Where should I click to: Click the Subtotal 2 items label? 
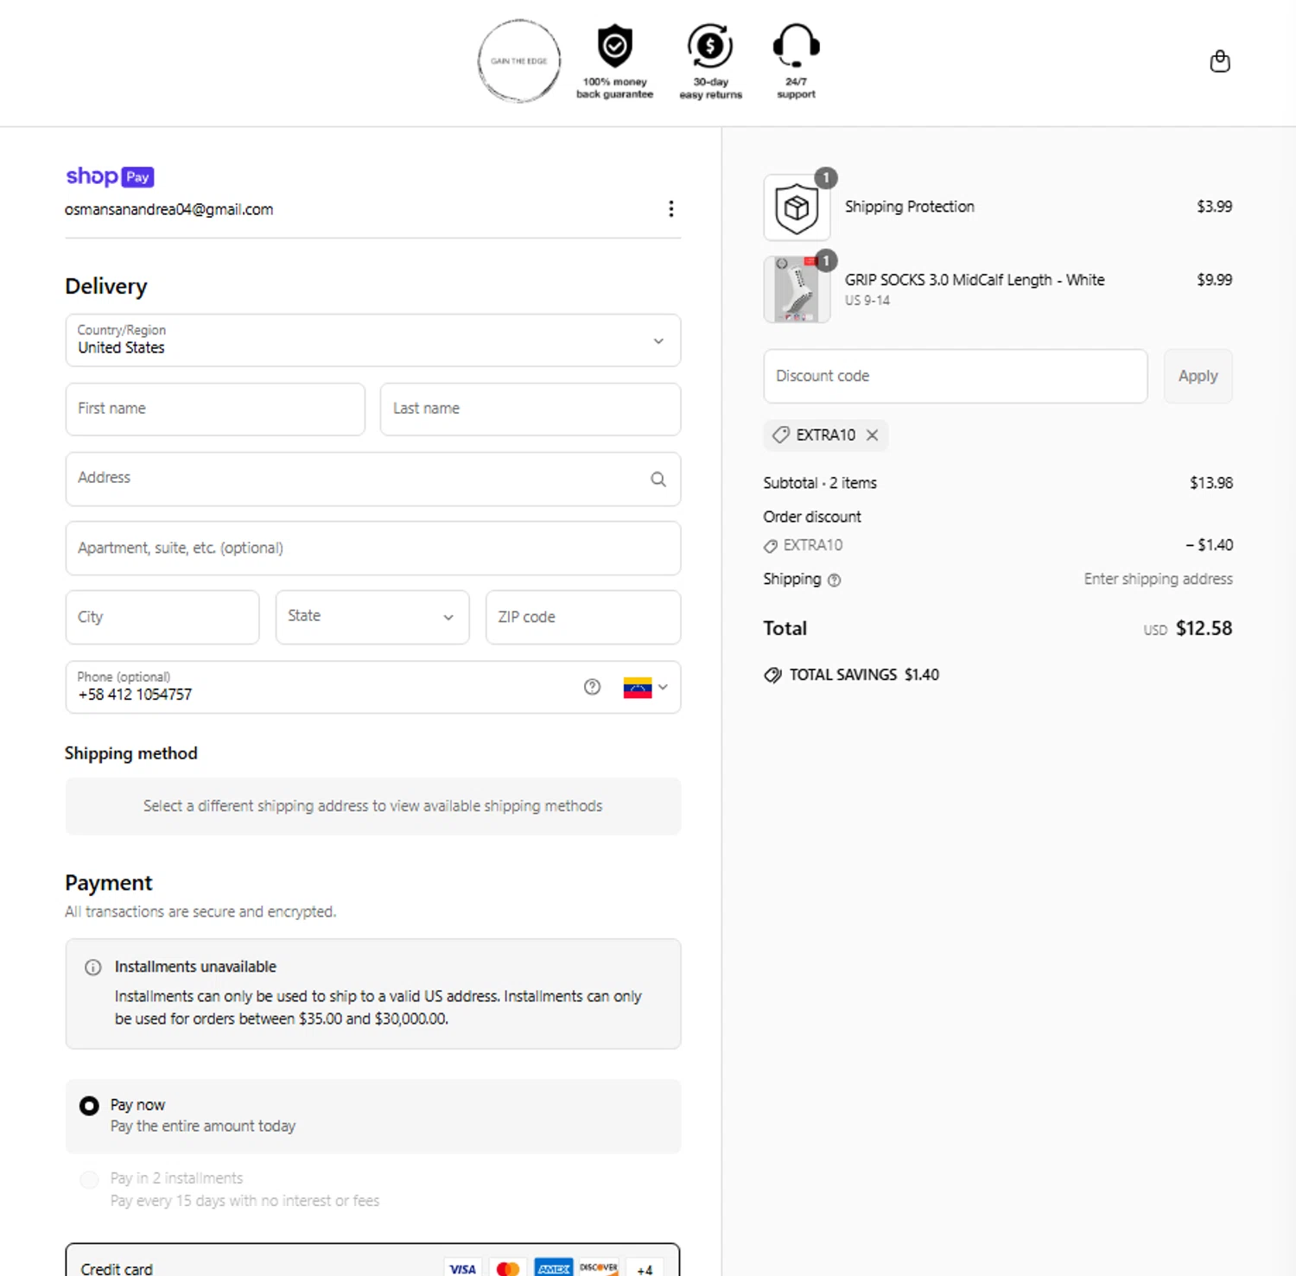click(x=820, y=483)
